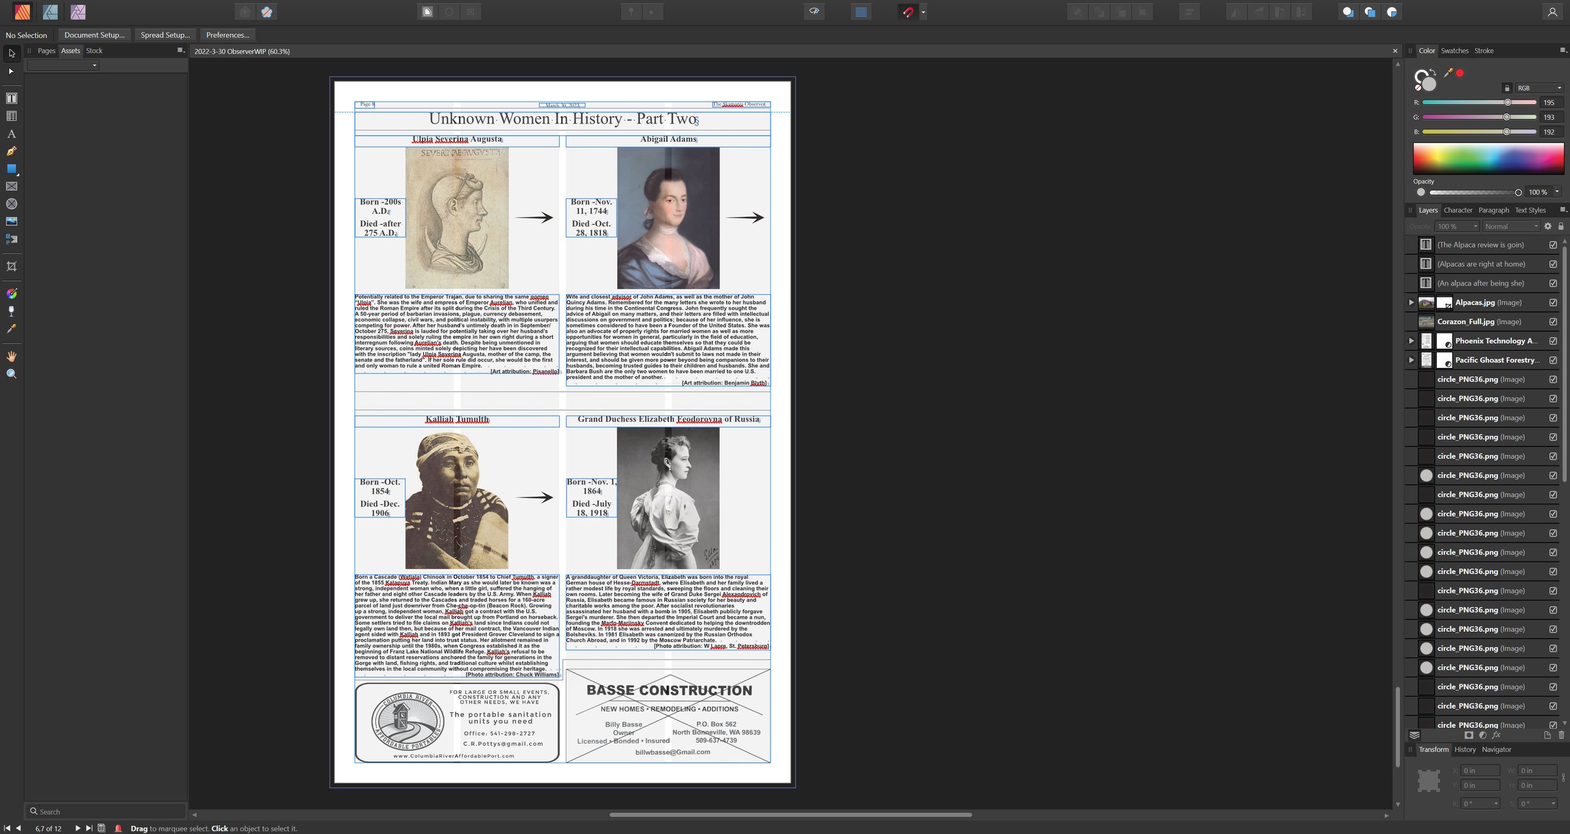Select the View hand tool

click(11, 357)
